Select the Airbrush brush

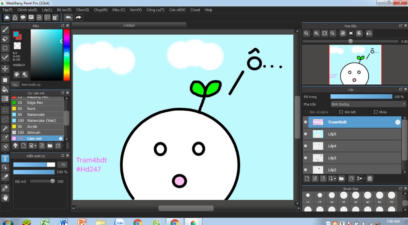[37, 132]
